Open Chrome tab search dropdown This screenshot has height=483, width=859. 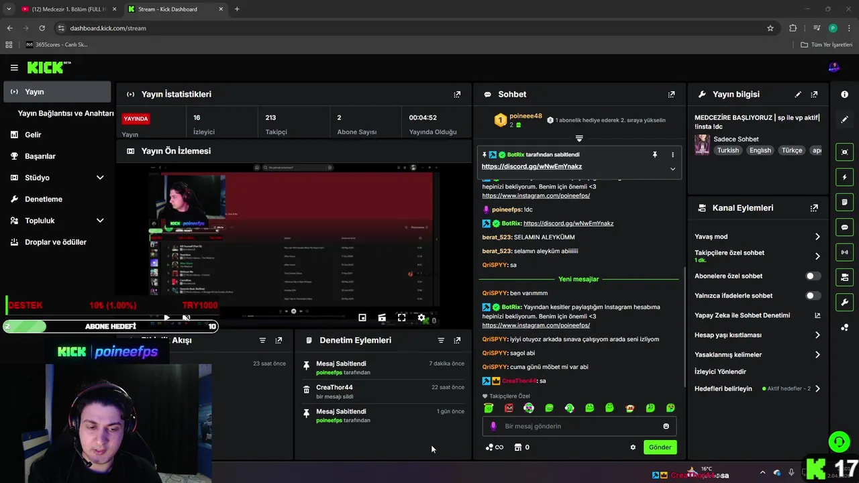[x=9, y=9]
